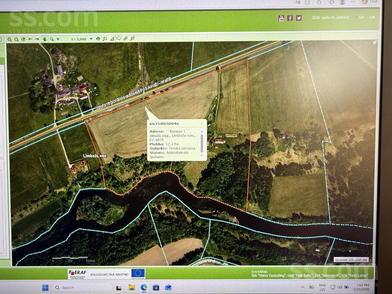Toggle the info speech bubble tool
392x294 pixels.
(x=118, y=39)
